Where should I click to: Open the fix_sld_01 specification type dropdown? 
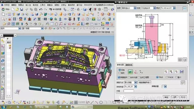(135, 87)
